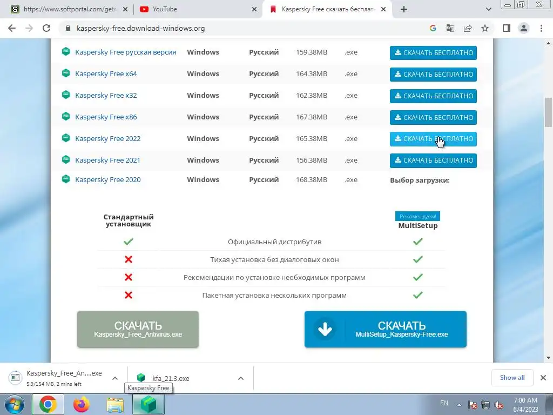Image resolution: width=553 pixels, height=415 pixels.
Task: Open the Chrome three-dot menu
Action: point(541,28)
